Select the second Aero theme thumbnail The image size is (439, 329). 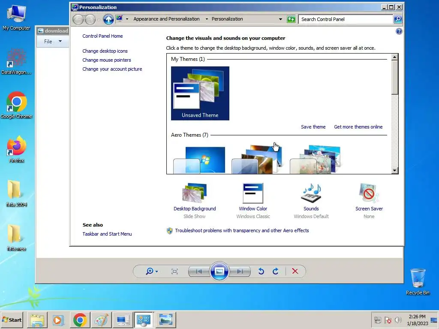pos(258,160)
